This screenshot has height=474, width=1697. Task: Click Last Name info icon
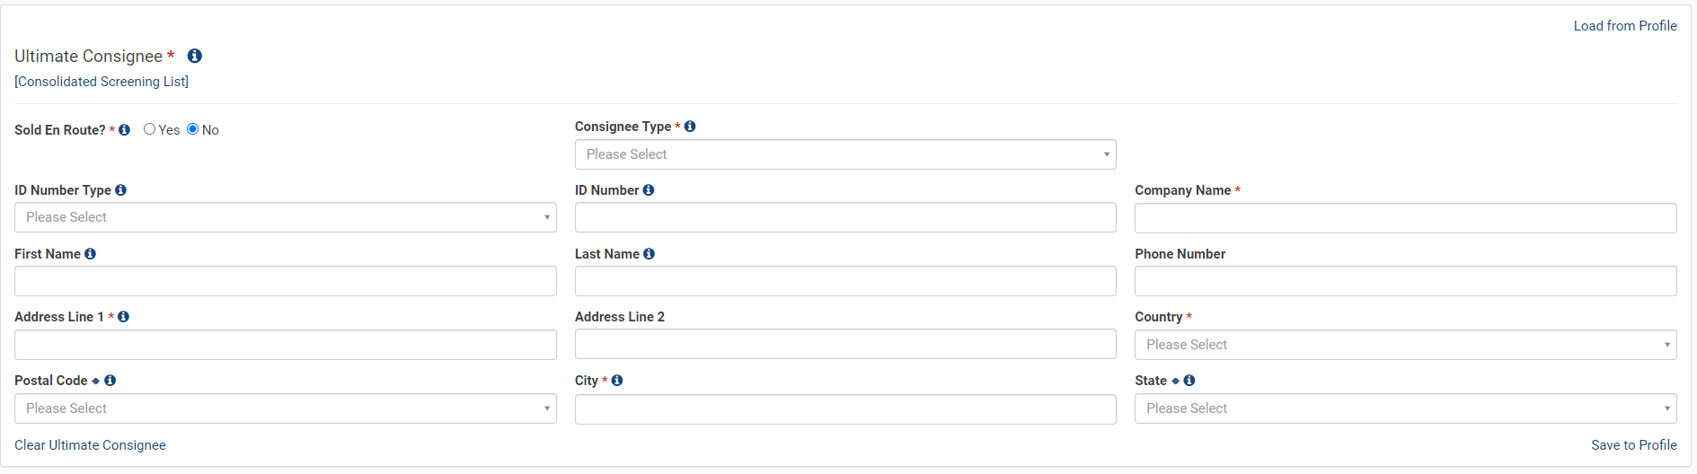[649, 254]
